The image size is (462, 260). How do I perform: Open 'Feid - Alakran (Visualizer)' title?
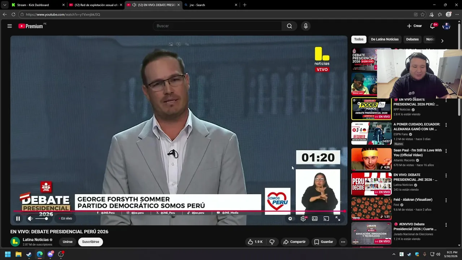point(413,200)
